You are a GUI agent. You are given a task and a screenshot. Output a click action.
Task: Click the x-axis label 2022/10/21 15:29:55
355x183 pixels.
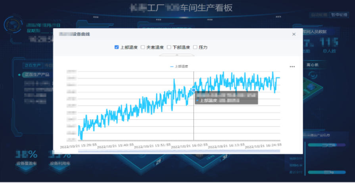[x=78, y=146]
